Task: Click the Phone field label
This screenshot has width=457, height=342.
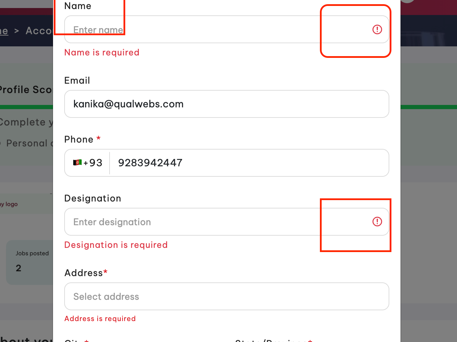Action: (79, 139)
